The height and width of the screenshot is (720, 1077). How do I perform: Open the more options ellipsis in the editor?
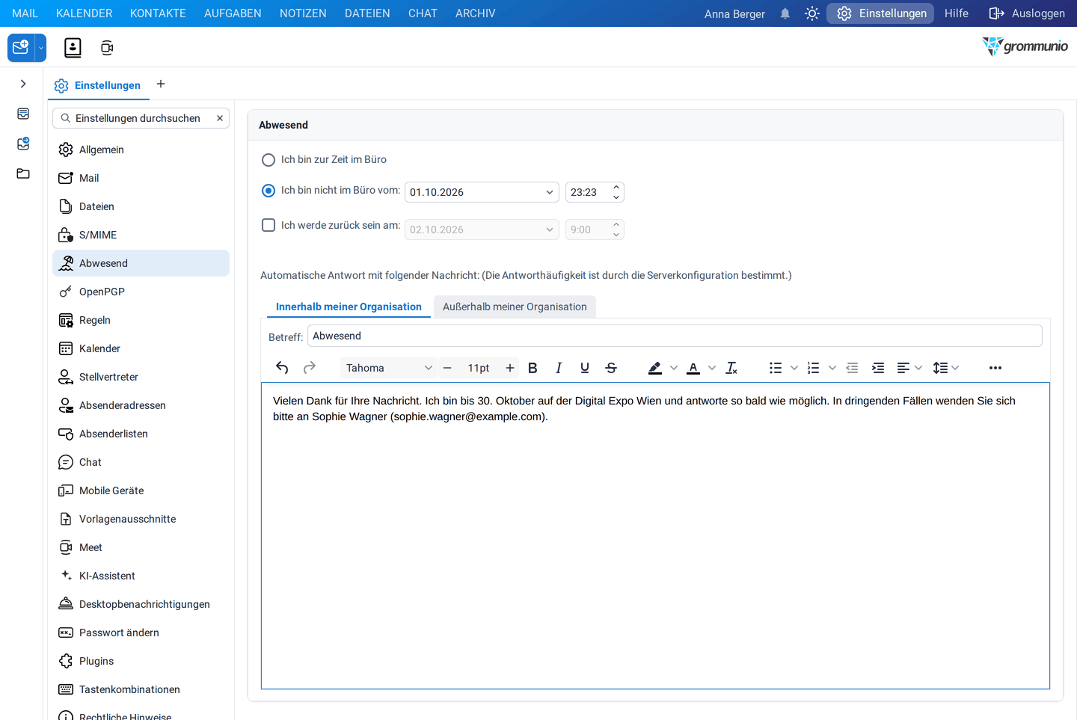coord(995,368)
